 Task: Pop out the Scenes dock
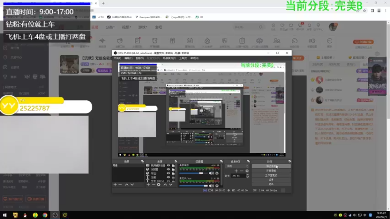pyautogui.click(x=142, y=162)
